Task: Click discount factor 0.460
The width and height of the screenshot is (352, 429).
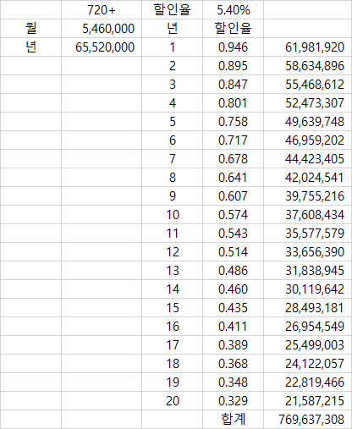Action: [x=233, y=289]
